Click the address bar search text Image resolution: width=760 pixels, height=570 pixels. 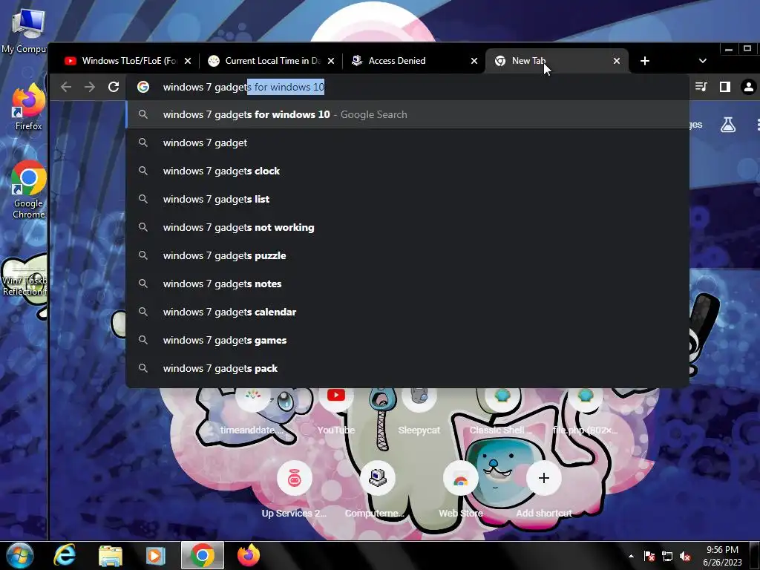(243, 88)
